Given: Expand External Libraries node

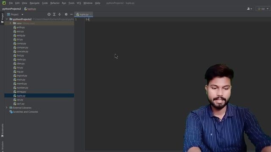Looking at the screenshot, I should (7, 108).
